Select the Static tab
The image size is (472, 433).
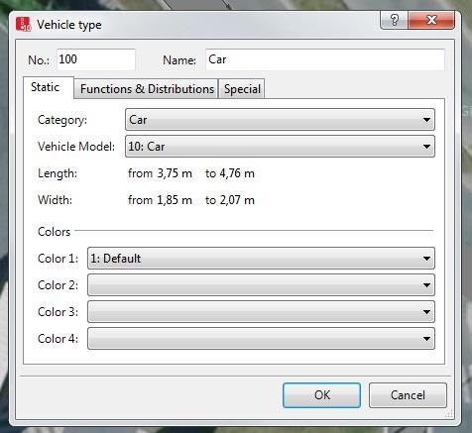[46, 87]
